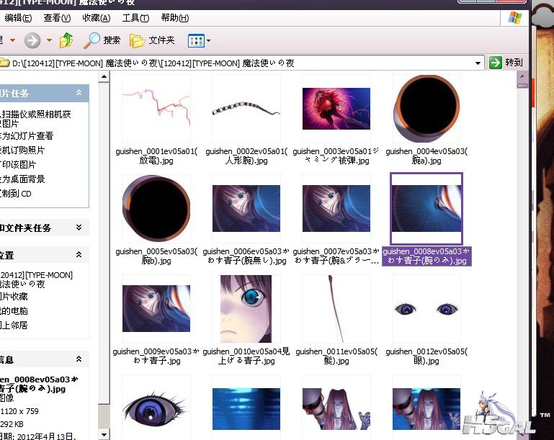Open the My Network Places (网上邻居) link
The height and width of the screenshot is (440, 554).
[14, 325]
